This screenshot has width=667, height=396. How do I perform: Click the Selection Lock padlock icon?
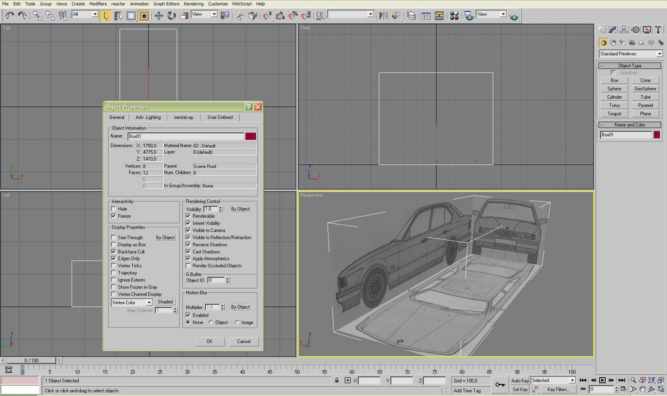tap(336, 380)
